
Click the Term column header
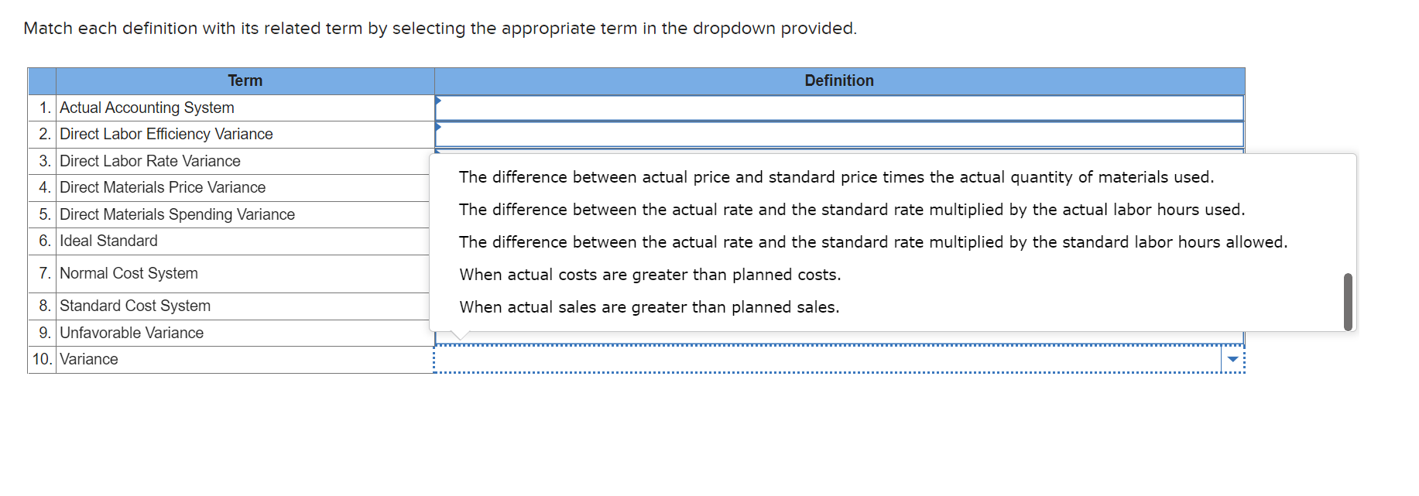tap(245, 80)
